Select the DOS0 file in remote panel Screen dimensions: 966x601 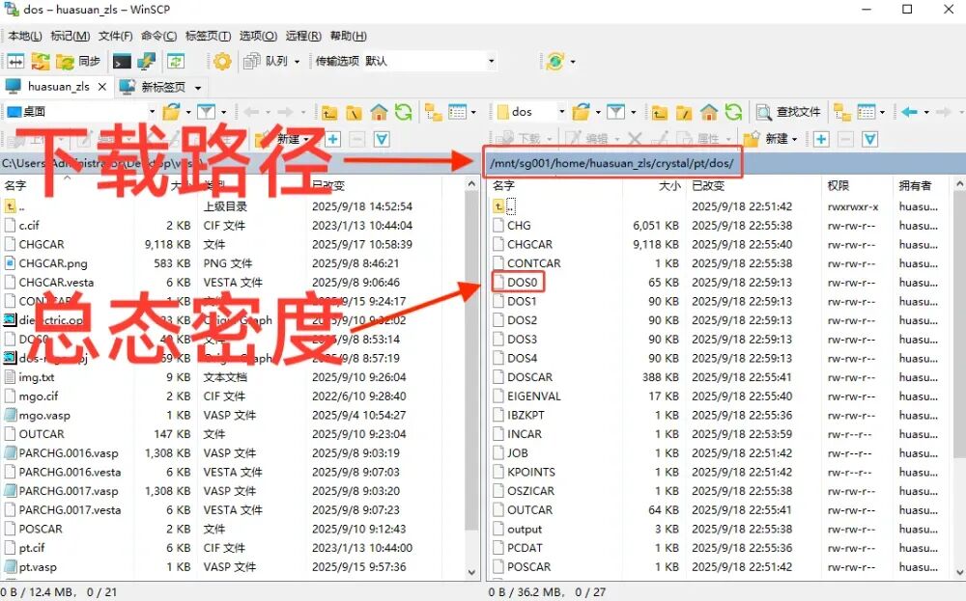point(522,282)
